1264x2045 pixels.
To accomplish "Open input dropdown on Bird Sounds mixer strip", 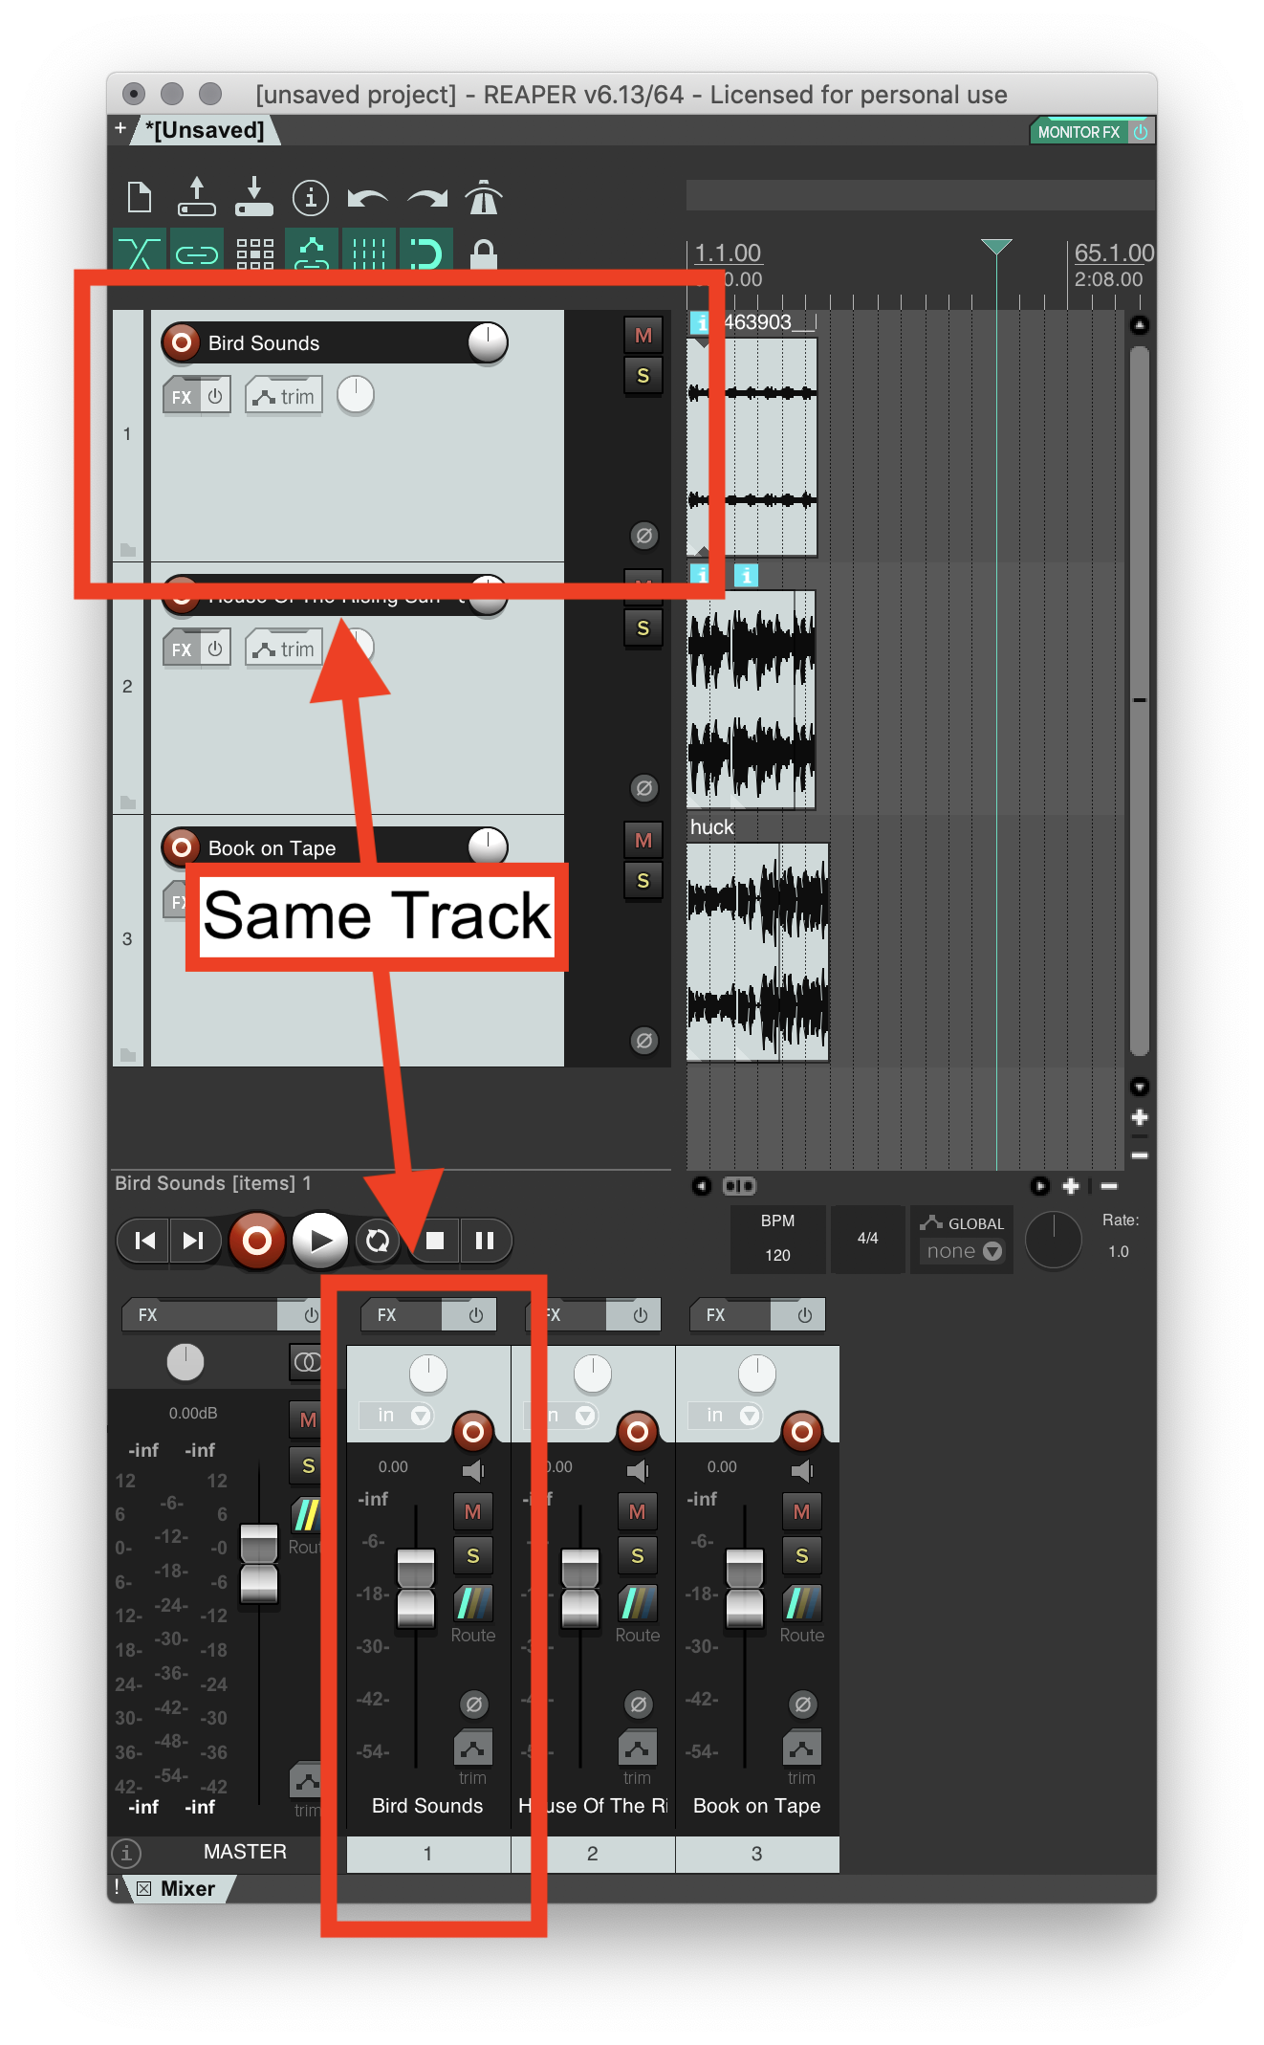I will pyautogui.click(x=397, y=1415).
